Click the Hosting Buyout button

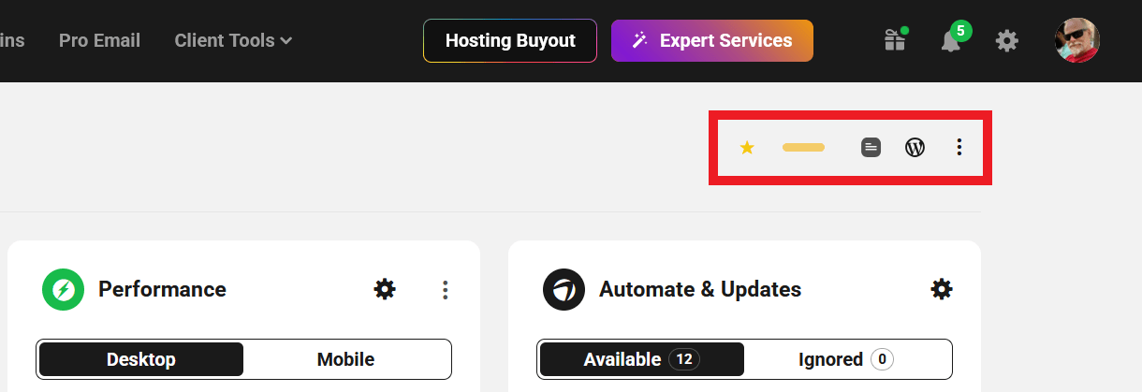tap(509, 40)
